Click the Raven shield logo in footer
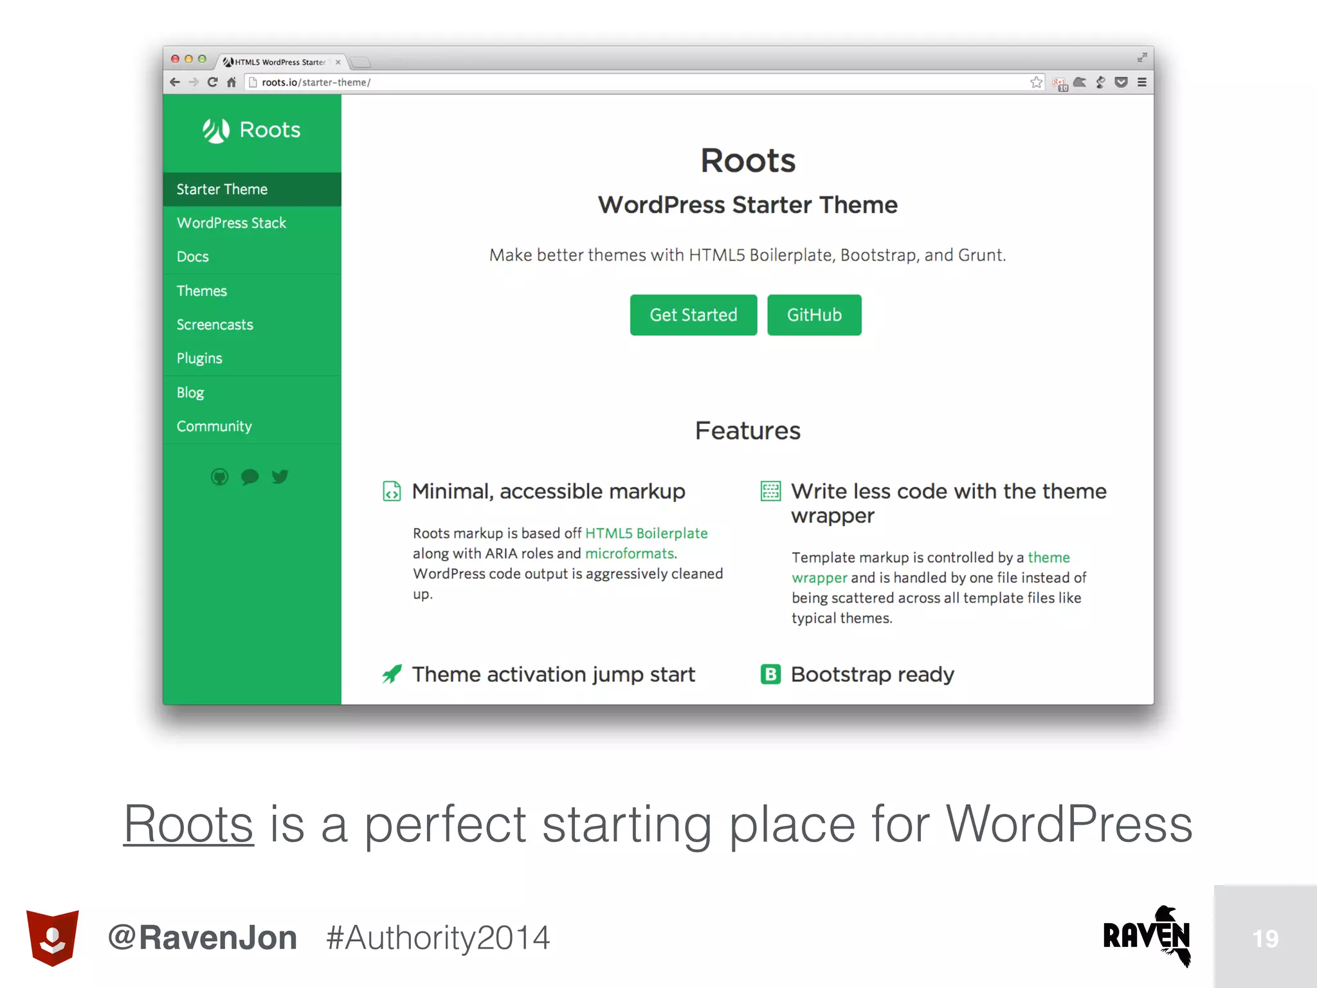1317x988 pixels. [53, 938]
